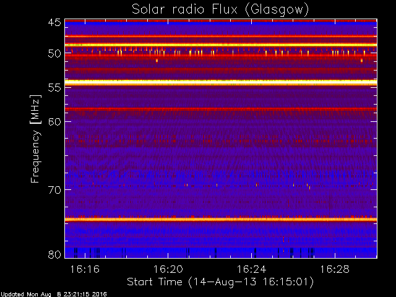Viewport: 396px width, 297px height.
Task: Click the Start Time axis caption
Action: [x=220, y=282]
